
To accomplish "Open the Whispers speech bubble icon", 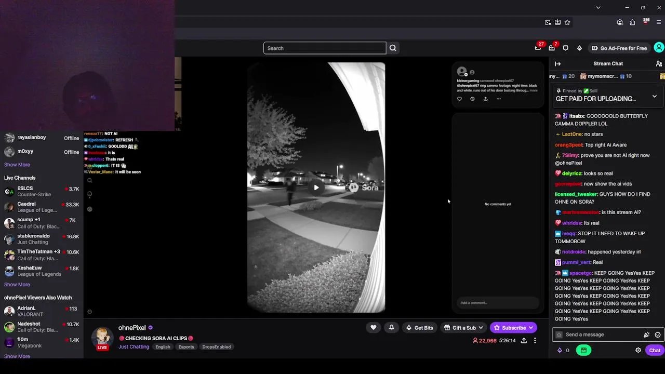I will tap(566, 48).
